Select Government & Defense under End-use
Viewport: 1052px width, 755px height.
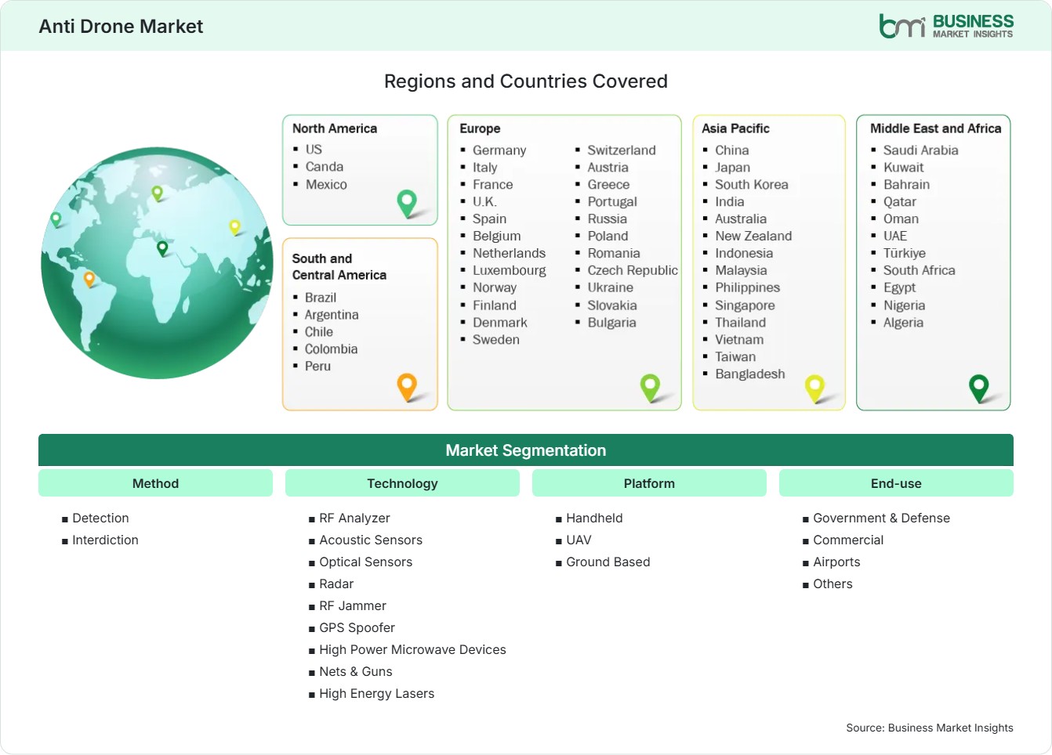pyautogui.click(x=881, y=518)
